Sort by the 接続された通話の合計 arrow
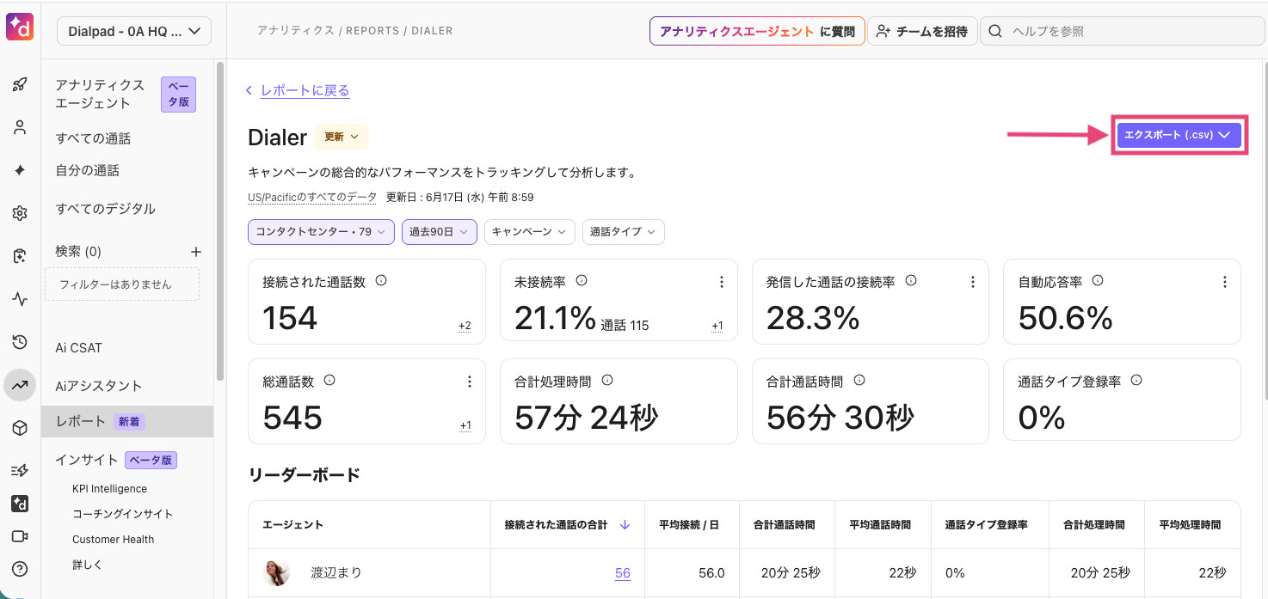Screen dimensions: 1268x599 point(625,524)
